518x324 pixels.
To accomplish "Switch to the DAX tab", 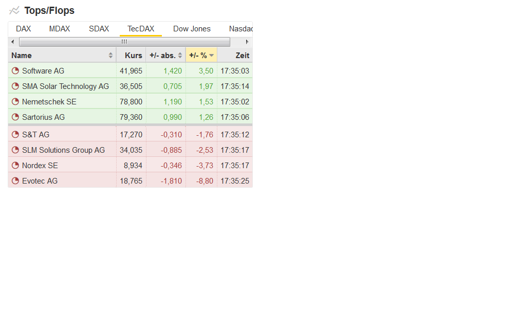I will click(24, 29).
